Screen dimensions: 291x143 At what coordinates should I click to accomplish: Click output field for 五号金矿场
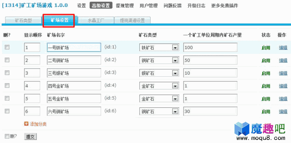(210, 98)
